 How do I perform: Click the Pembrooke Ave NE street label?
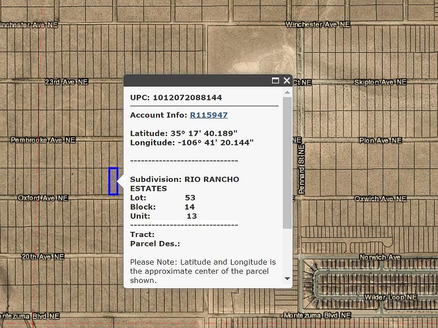pos(43,140)
